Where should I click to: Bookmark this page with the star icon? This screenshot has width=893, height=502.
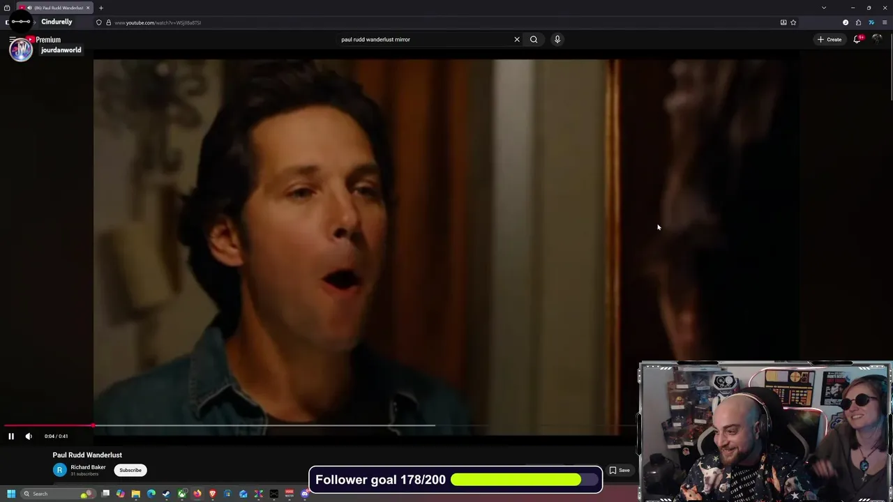793,22
